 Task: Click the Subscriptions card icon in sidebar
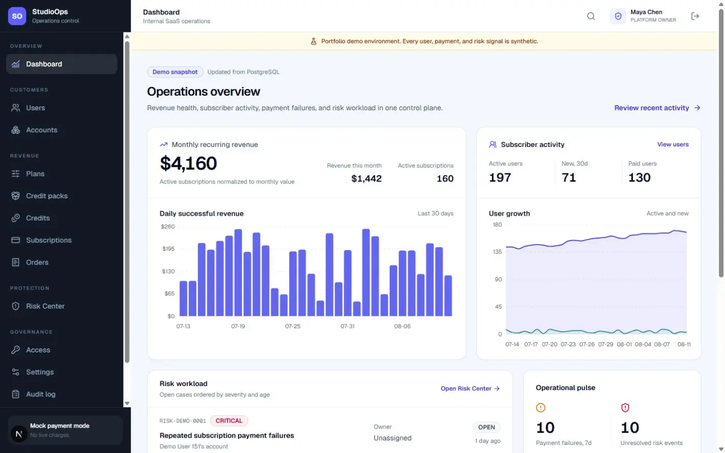pos(16,240)
